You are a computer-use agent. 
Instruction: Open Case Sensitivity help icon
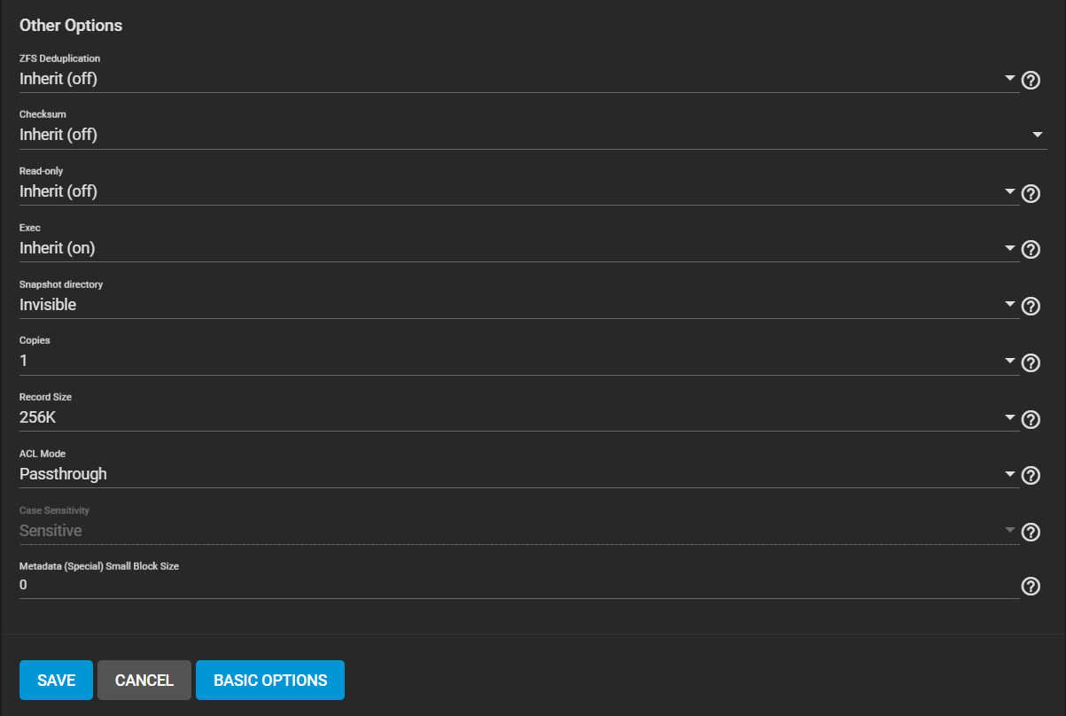(1031, 533)
